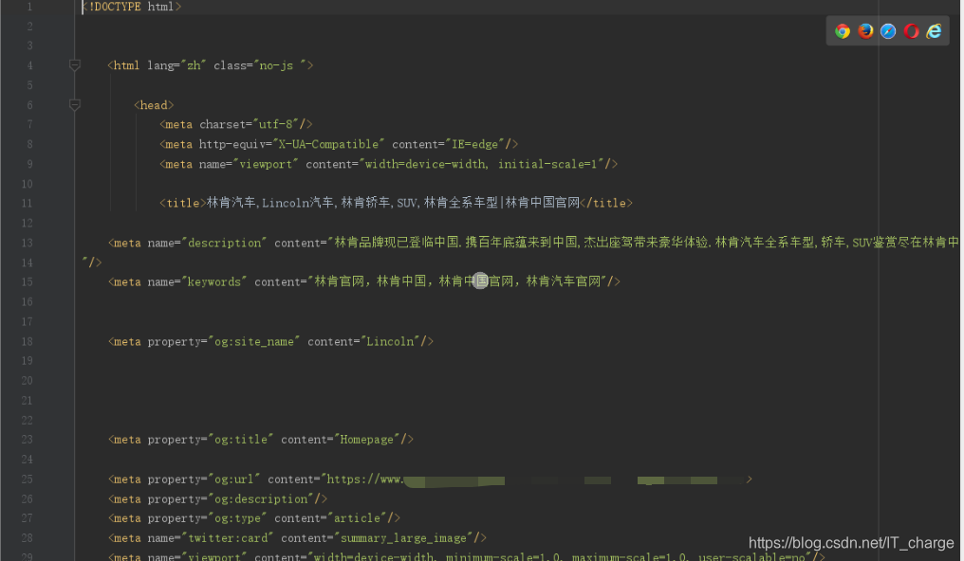This screenshot has height=561, width=964.
Task: Click the meta charset="utf-8" line
Action: tap(236, 124)
